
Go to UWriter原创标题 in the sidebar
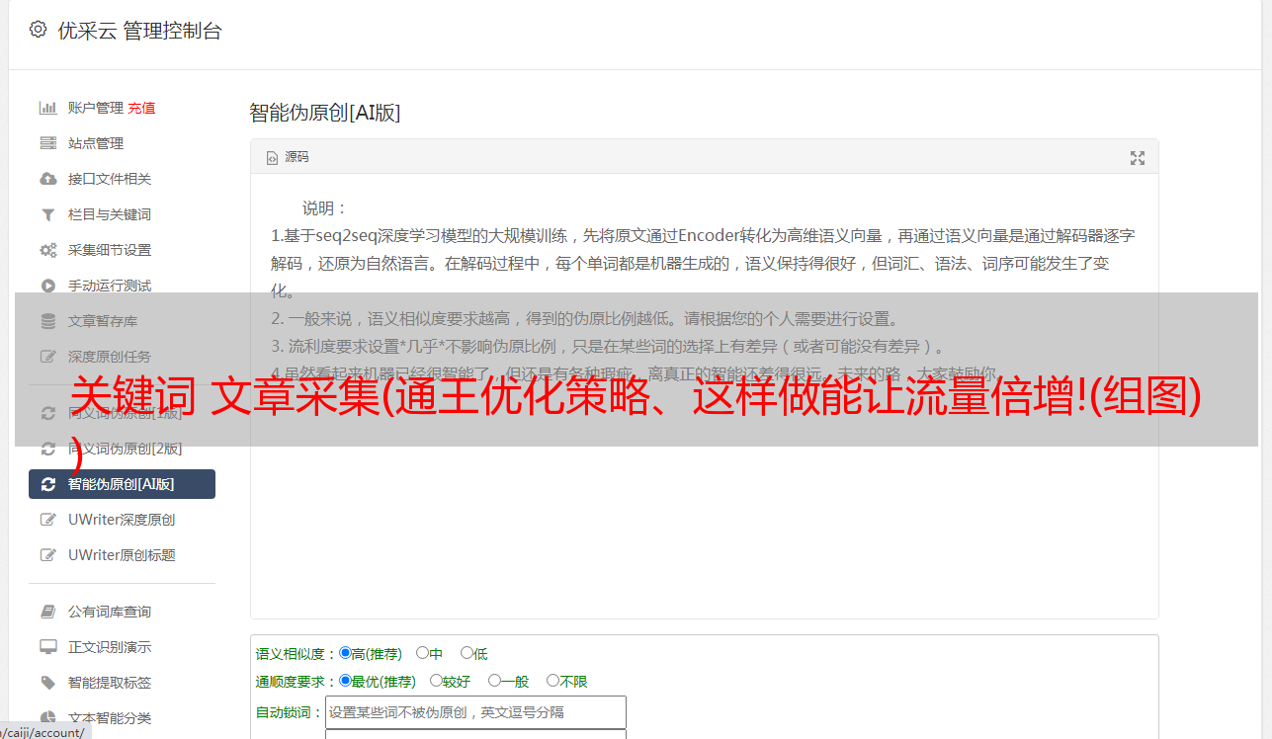point(122,555)
